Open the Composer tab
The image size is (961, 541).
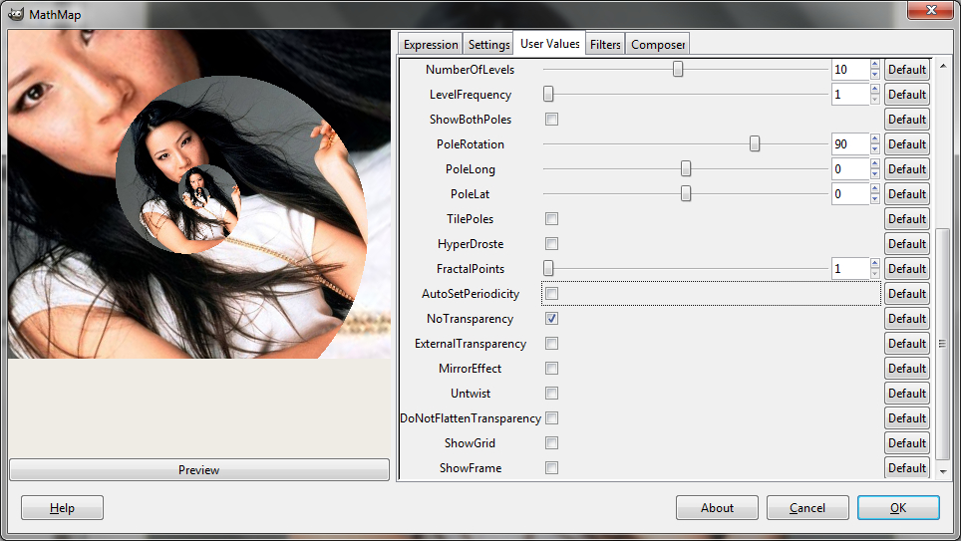(658, 44)
